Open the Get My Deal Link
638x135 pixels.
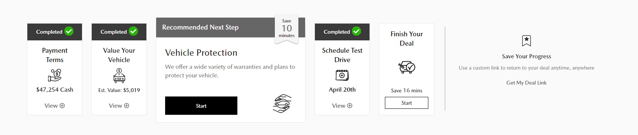(x=526, y=83)
